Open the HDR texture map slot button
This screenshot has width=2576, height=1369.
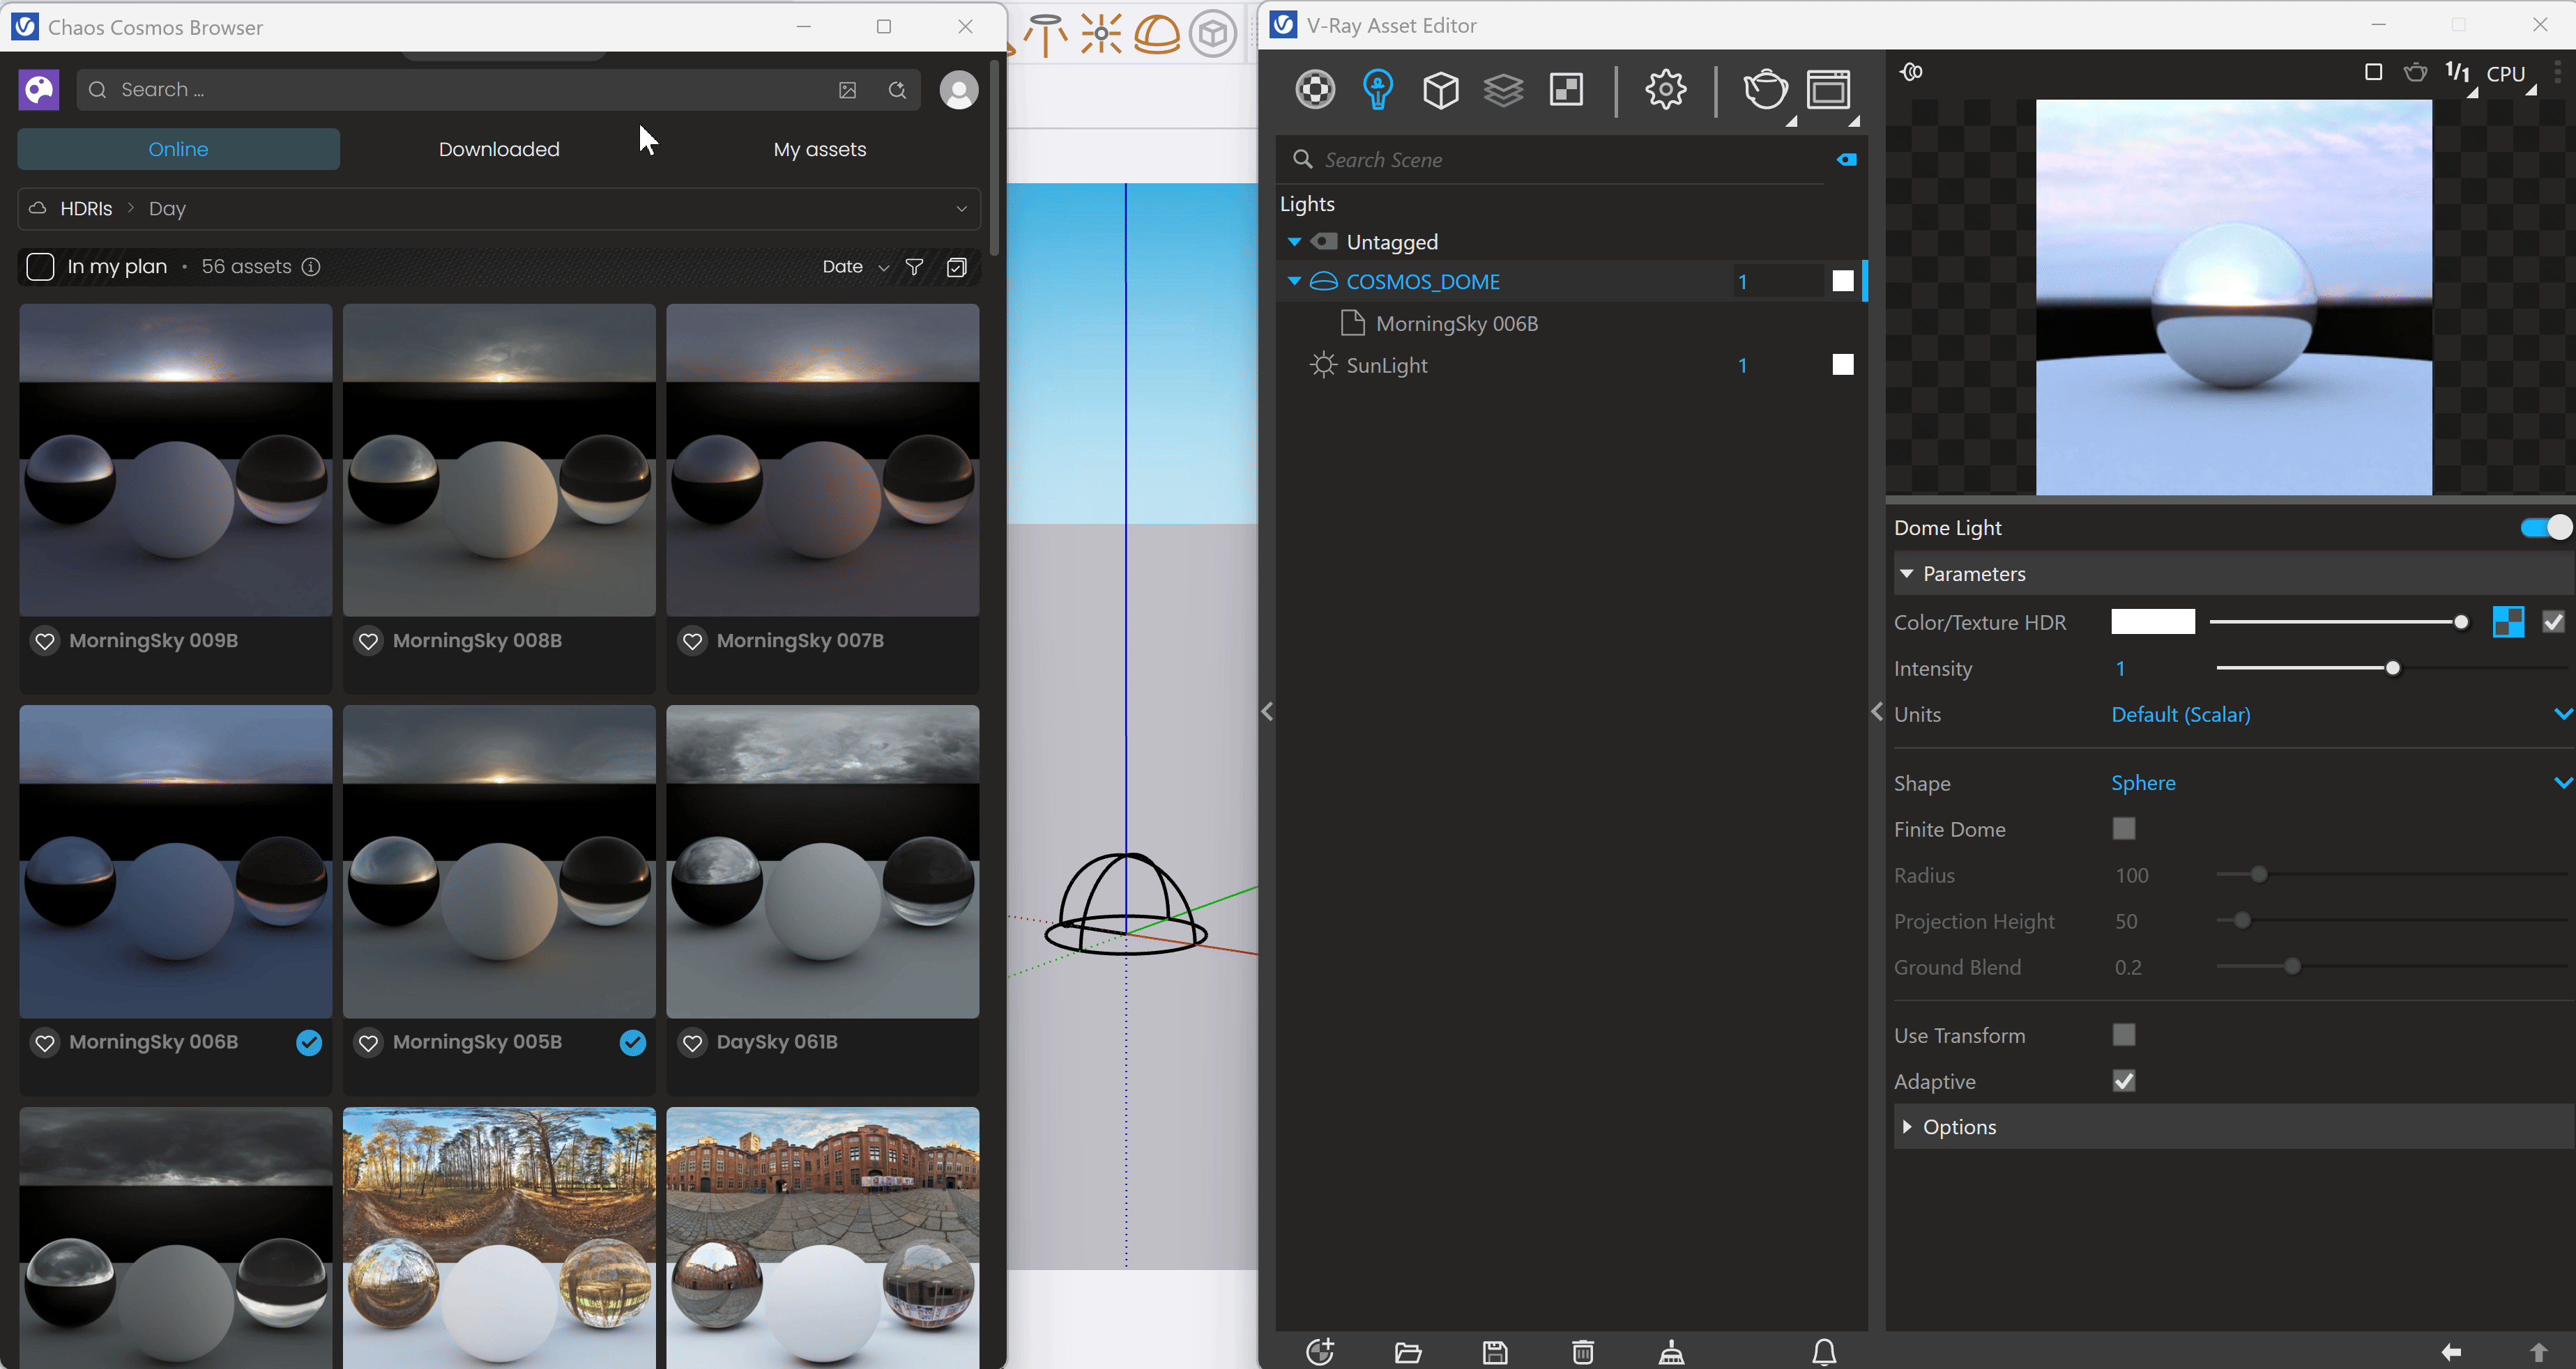pyautogui.click(x=2508, y=623)
